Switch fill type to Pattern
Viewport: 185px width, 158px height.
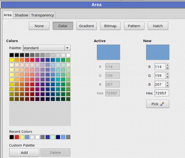[x=134, y=26]
